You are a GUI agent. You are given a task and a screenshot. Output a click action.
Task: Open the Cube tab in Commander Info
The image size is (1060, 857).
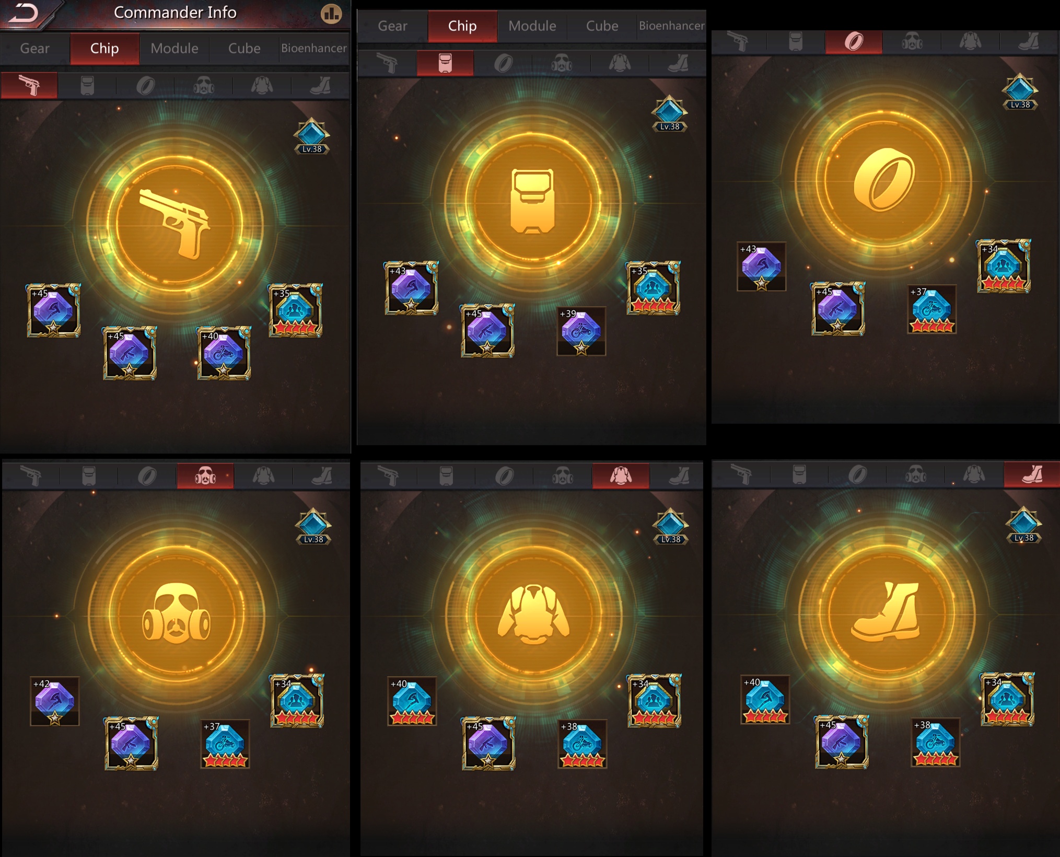(x=244, y=49)
